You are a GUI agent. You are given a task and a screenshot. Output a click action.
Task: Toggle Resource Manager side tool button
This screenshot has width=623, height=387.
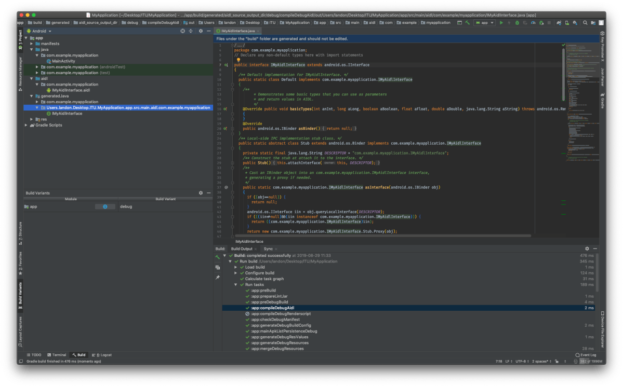click(x=20, y=74)
